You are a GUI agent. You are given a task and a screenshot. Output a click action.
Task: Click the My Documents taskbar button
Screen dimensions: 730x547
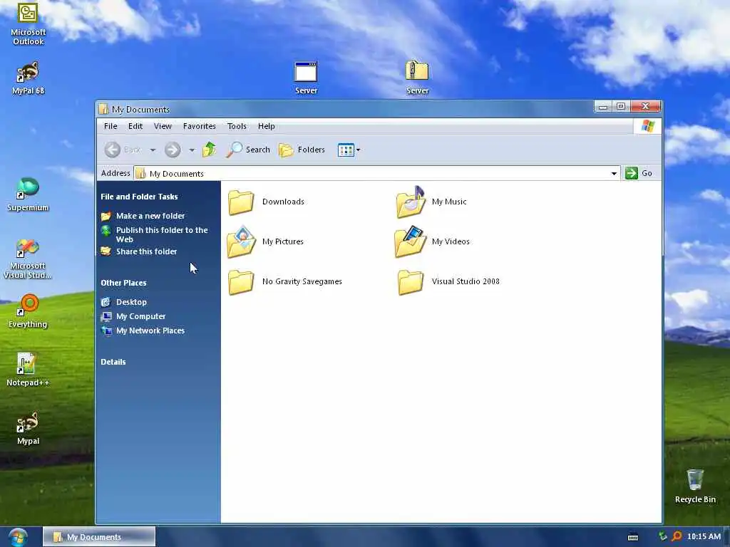click(x=99, y=537)
